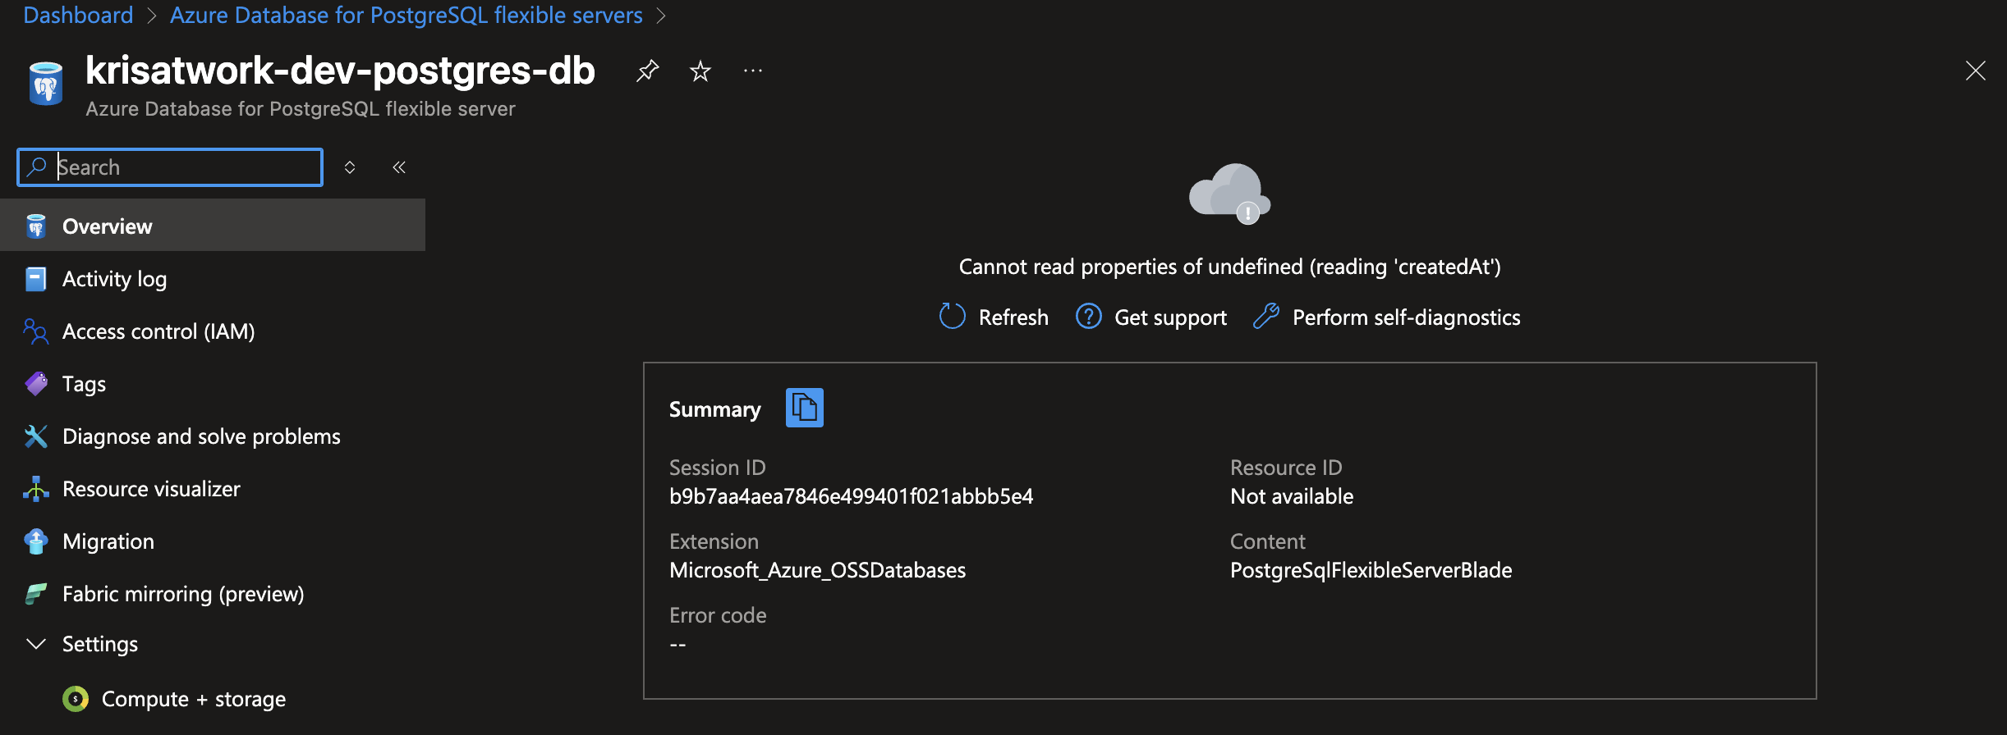Click the Session ID value b9b7aa4aea7846e499401f021abbb5e4

coord(852,496)
